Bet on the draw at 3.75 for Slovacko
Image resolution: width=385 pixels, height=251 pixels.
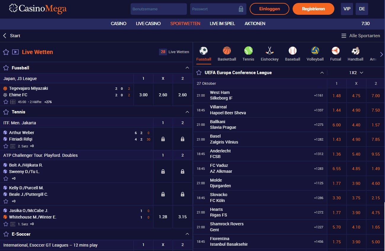click(x=356, y=198)
